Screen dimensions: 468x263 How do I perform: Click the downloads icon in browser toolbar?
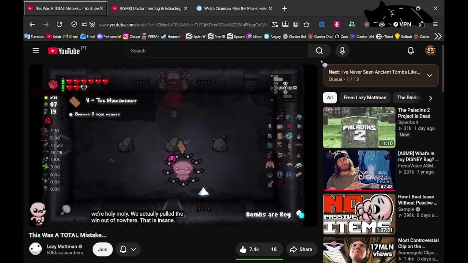[x=285, y=24]
